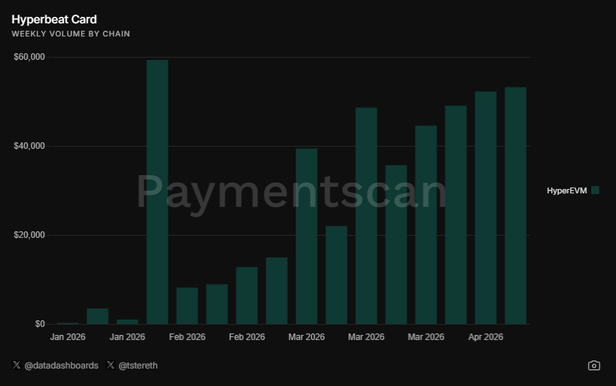The image size is (616, 386).
Task: Click the X logo beside @tstereth
Action: point(110,365)
